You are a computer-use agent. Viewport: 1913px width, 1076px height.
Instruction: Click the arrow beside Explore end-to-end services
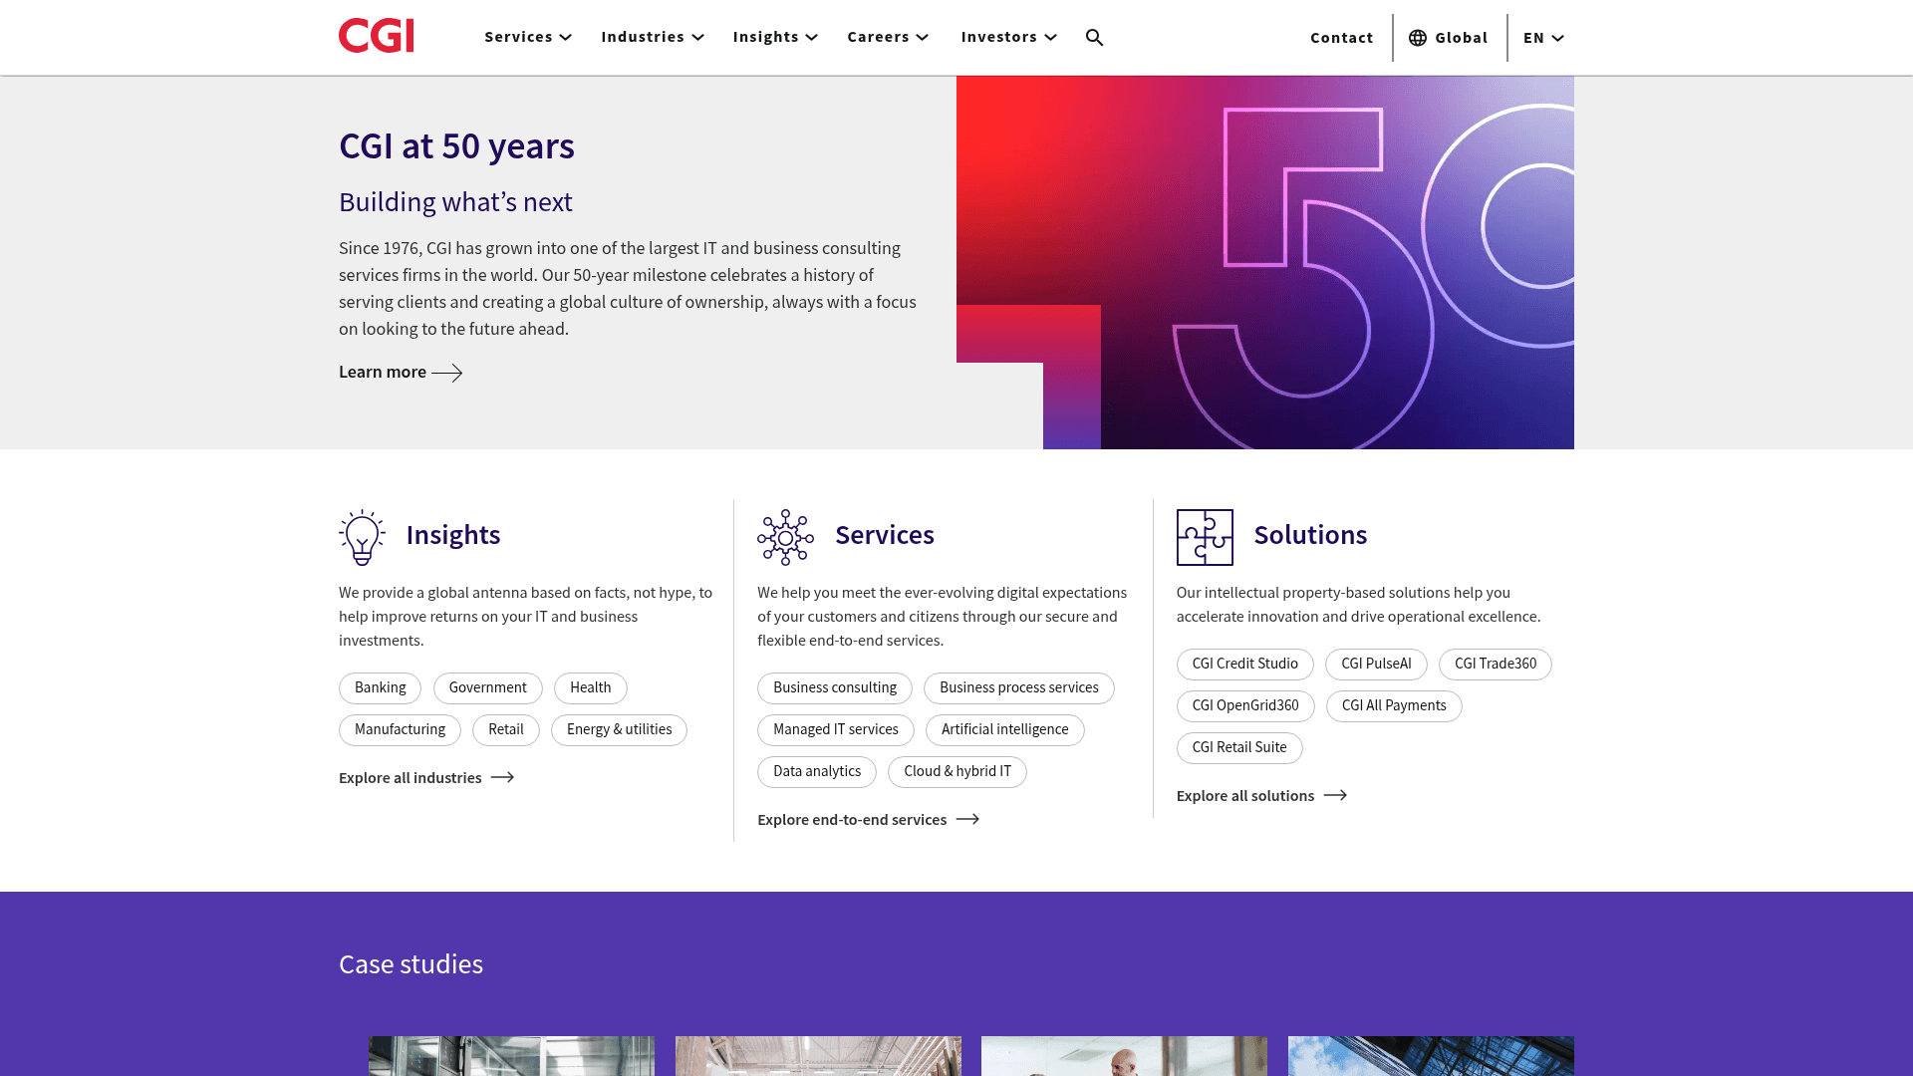point(966,819)
